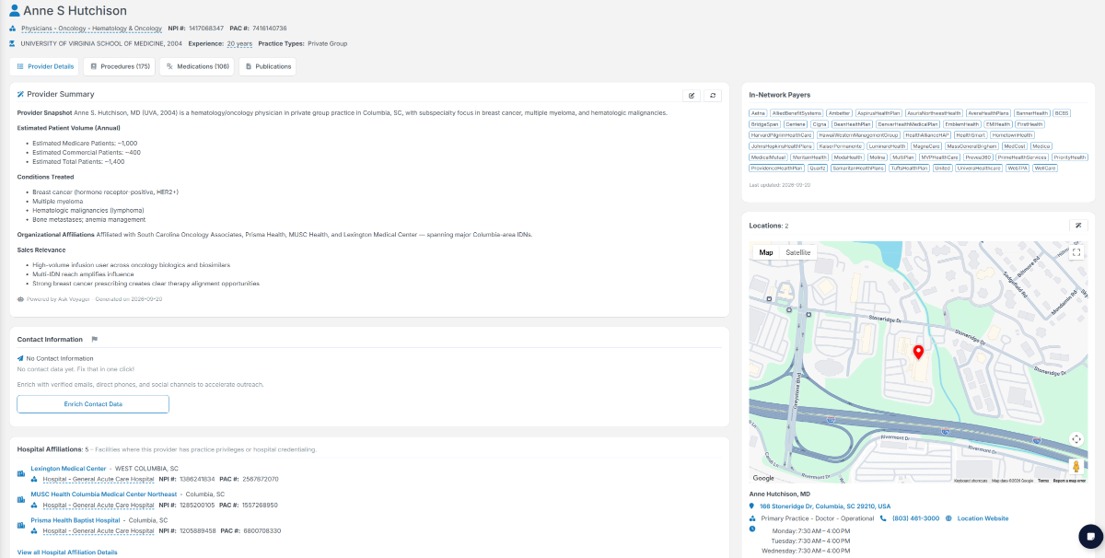Click the Molina payer tag
The image size is (1105, 558).
click(x=877, y=157)
